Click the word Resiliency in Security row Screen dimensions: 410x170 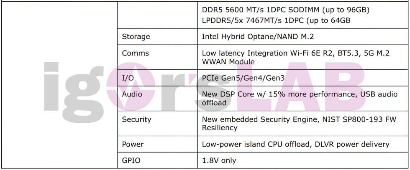(x=220, y=128)
